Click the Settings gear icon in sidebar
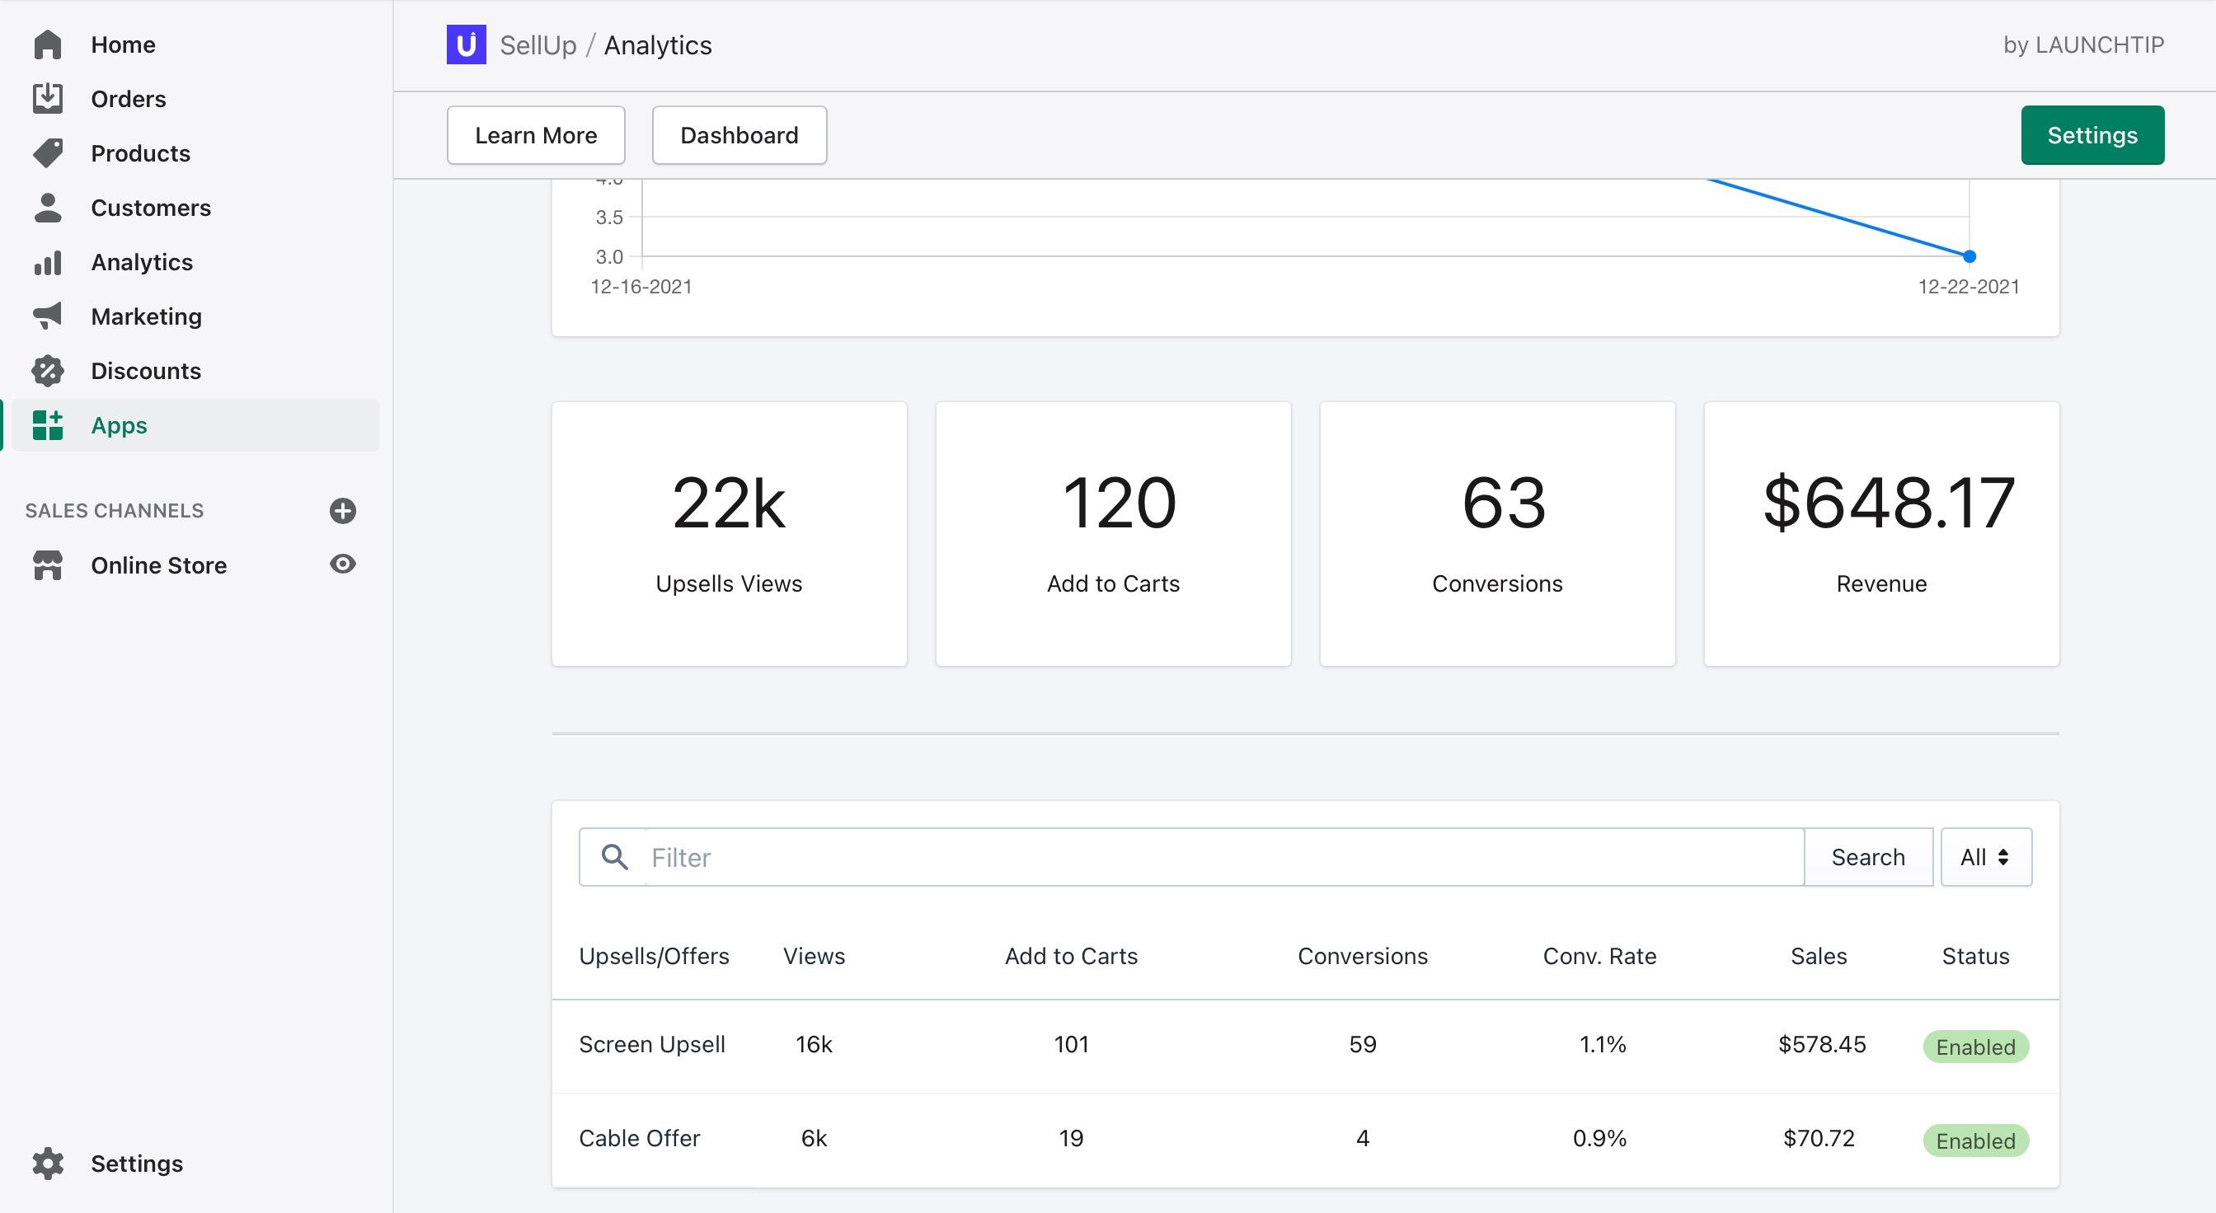Viewport: 2216px width, 1213px height. pyautogui.click(x=47, y=1163)
